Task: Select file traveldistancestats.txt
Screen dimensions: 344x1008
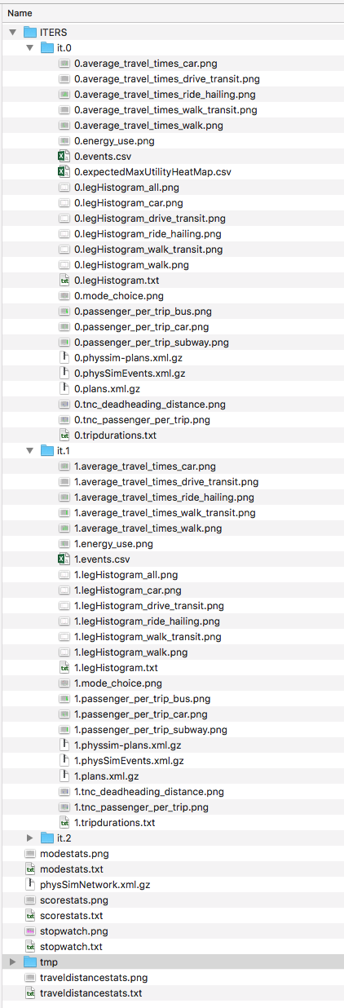Action: pos(90,993)
